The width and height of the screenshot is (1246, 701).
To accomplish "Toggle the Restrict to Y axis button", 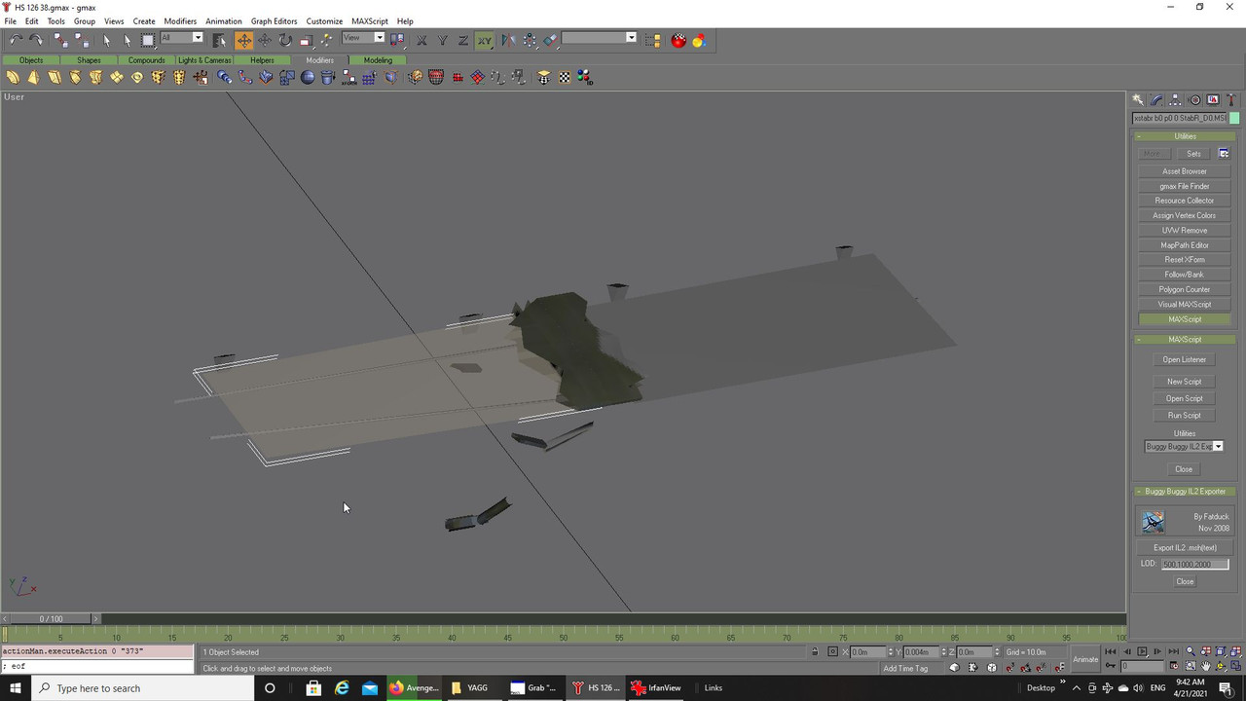I will point(442,40).
